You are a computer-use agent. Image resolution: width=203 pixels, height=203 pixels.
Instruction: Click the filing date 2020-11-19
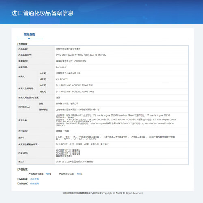tap(62, 67)
